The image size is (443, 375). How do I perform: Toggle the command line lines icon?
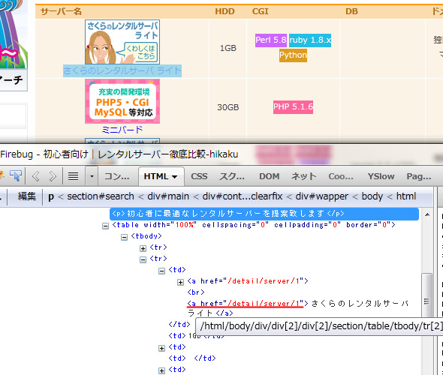click(x=73, y=176)
